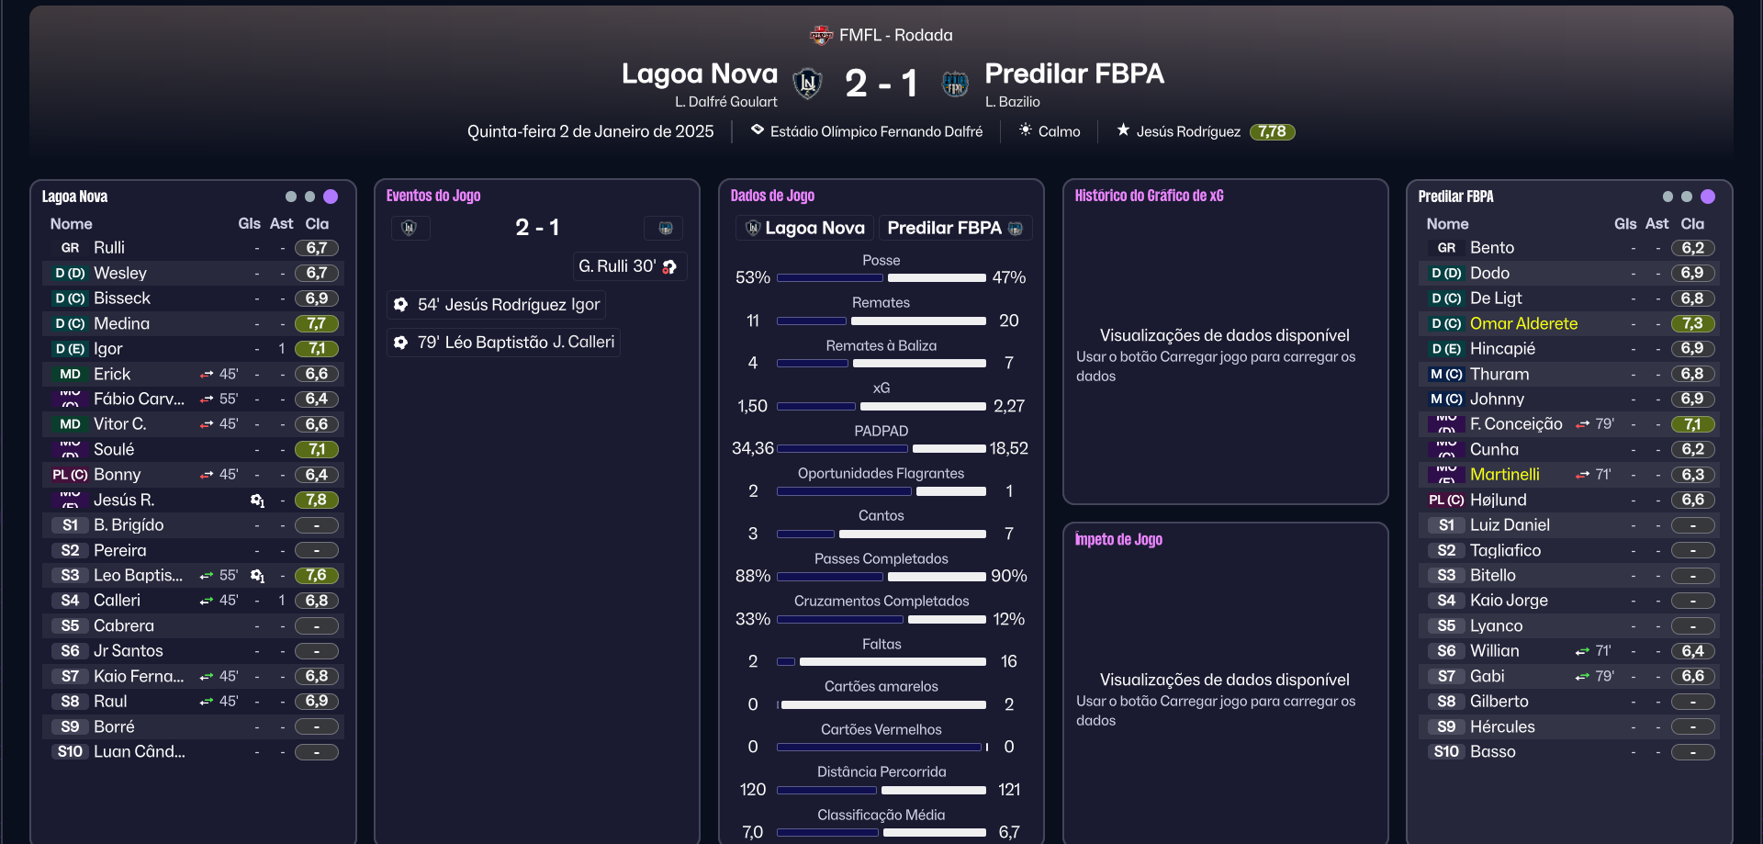Click the goal ball icon at 79' event
The image size is (1763, 844).
pyautogui.click(x=401, y=343)
